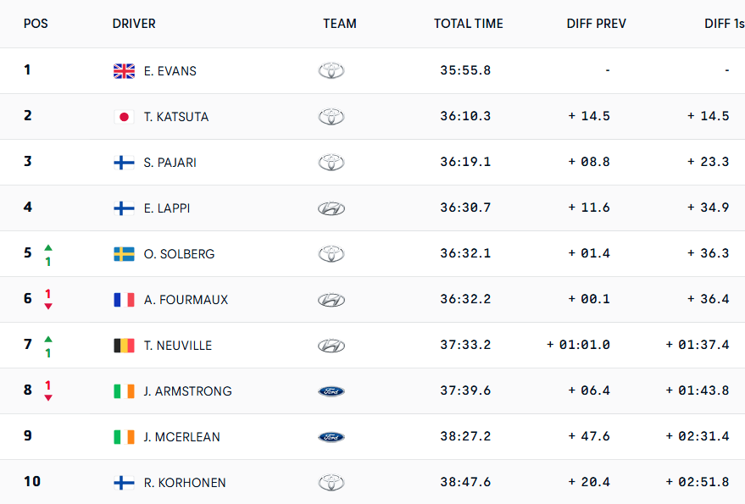Viewport: 745px width, 504px height.
Task: Click the Hyundai logo in E. Lappi's row
Action: [331, 208]
